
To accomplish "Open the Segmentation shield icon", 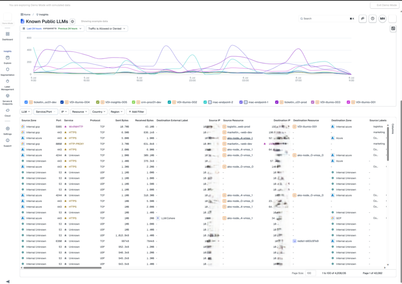I will 7,70.
